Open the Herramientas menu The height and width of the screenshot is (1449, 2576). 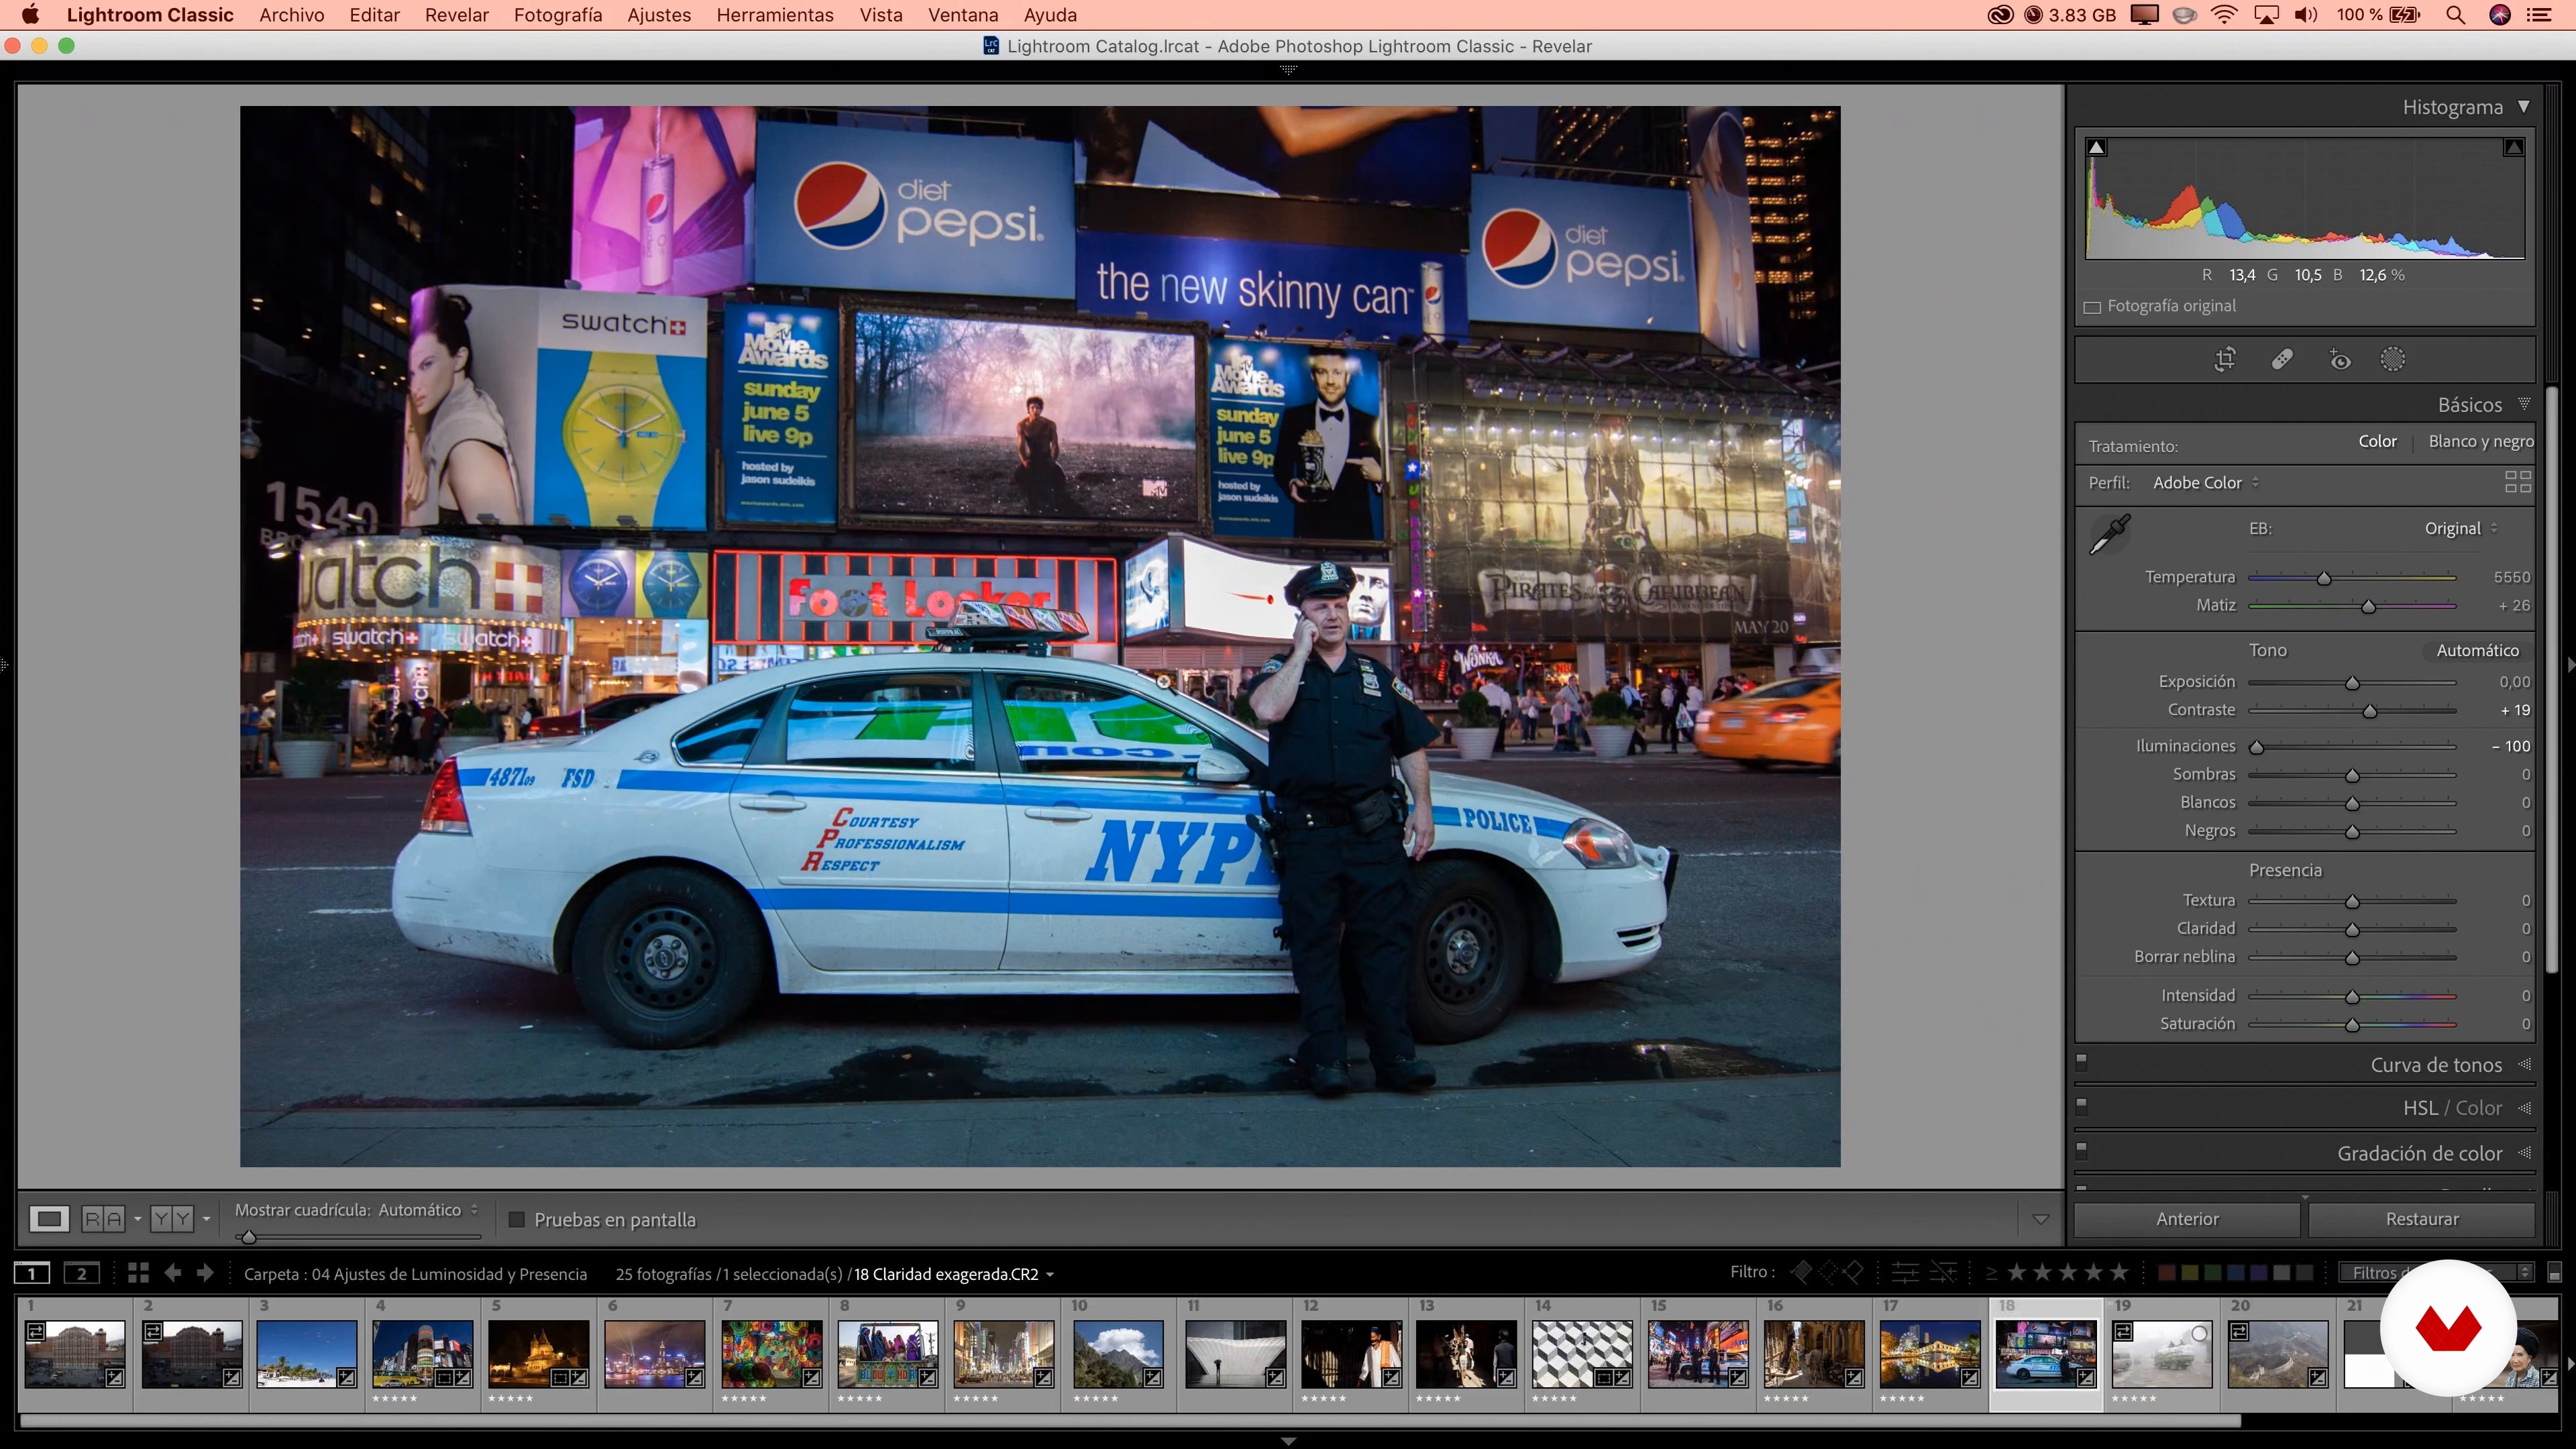pyautogui.click(x=775, y=15)
